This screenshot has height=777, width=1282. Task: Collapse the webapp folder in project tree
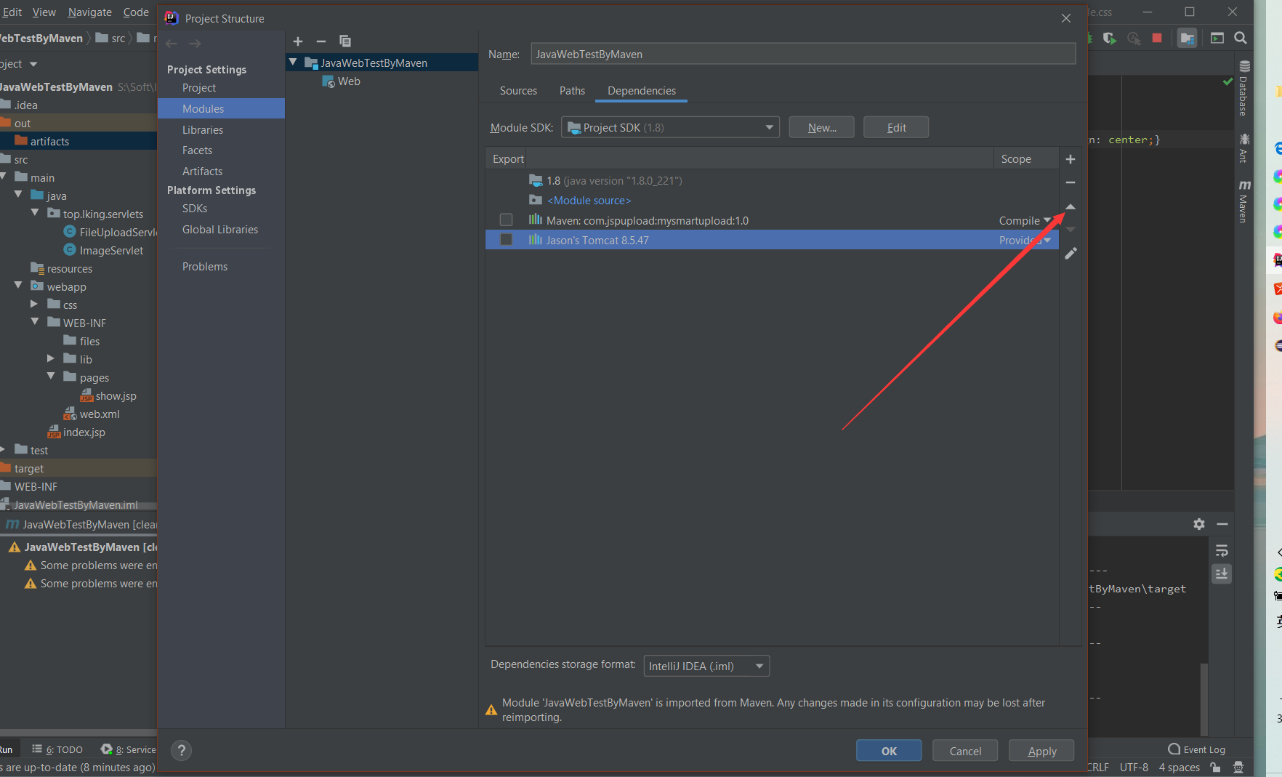point(18,286)
